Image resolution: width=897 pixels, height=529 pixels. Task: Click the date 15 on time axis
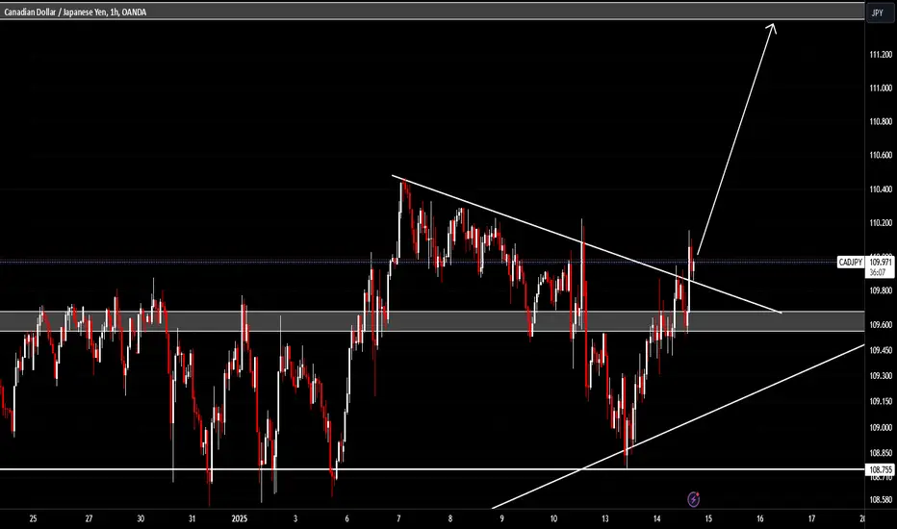tap(708, 518)
